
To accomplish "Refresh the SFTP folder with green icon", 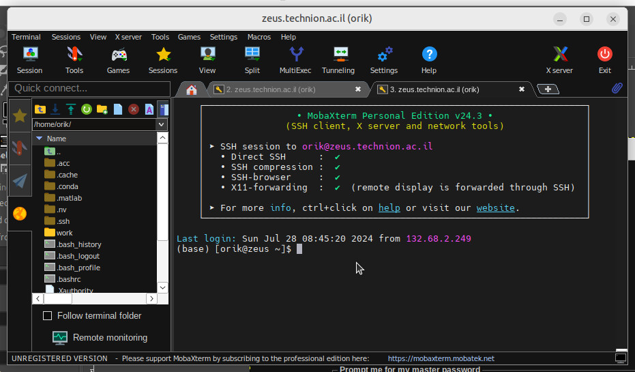I will pyautogui.click(x=86, y=109).
